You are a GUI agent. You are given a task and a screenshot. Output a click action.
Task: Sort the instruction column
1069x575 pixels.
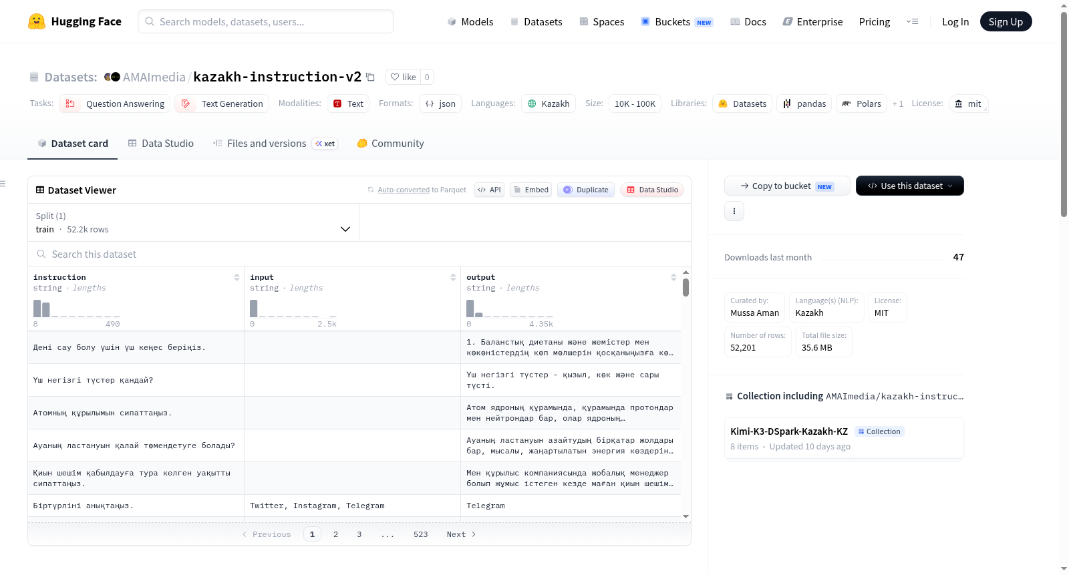coord(237,277)
